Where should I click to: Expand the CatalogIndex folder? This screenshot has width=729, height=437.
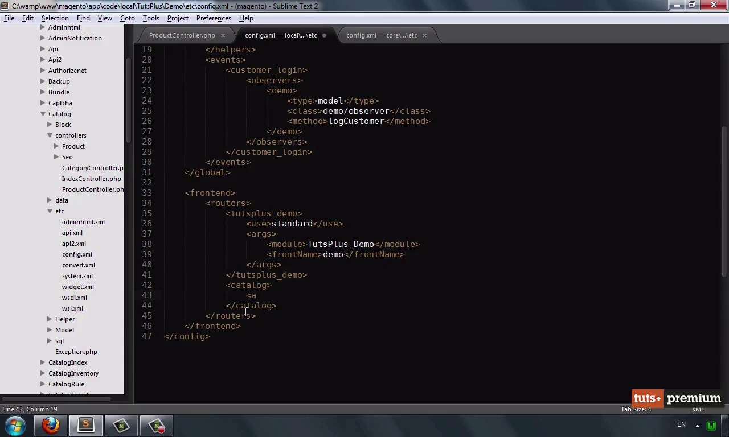(43, 362)
